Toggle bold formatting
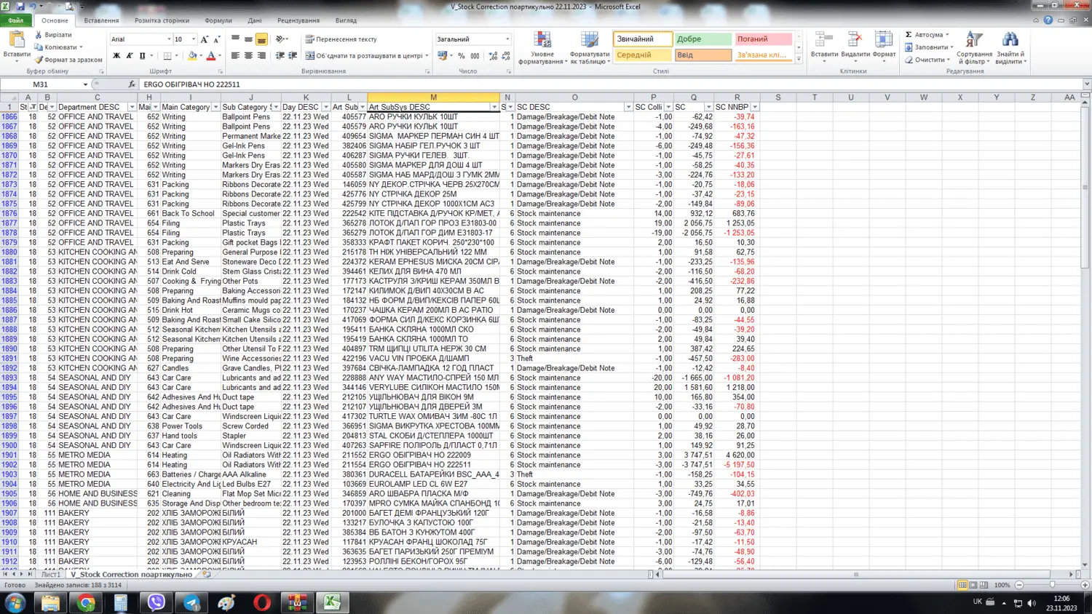This screenshot has height=614, width=1092. tap(116, 56)
